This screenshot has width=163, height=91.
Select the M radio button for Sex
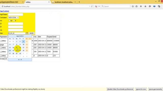9,20
